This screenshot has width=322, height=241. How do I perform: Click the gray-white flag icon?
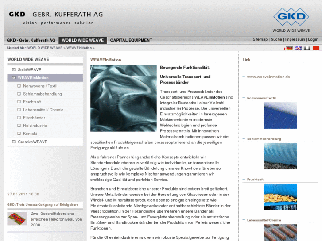point(307,48)
